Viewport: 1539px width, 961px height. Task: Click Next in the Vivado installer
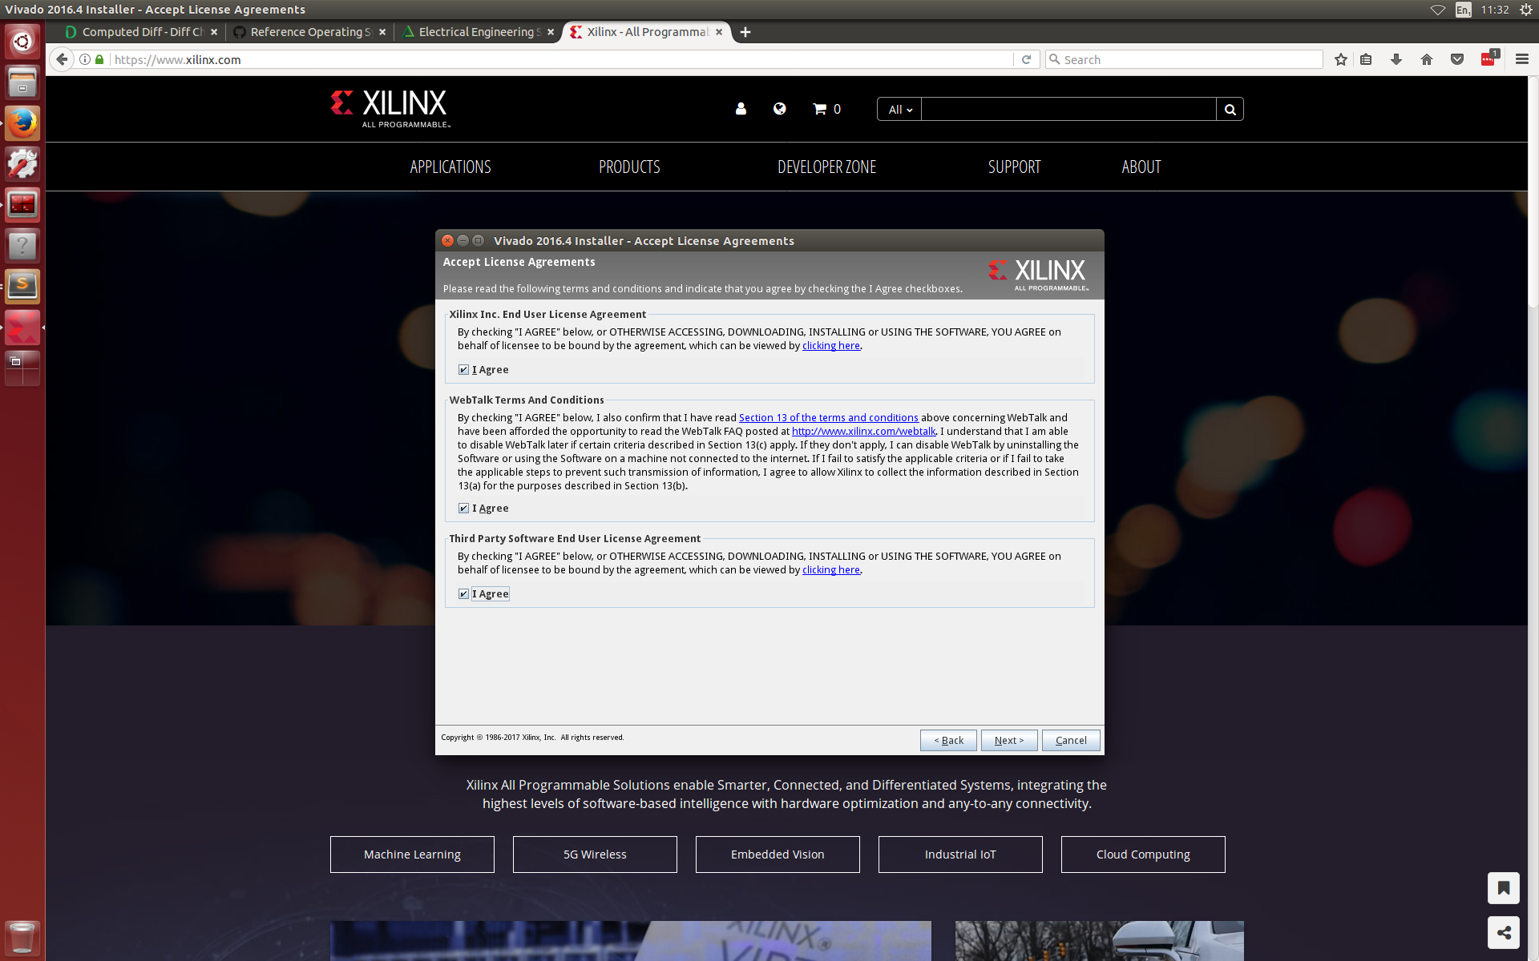(x=1009, y=740)
